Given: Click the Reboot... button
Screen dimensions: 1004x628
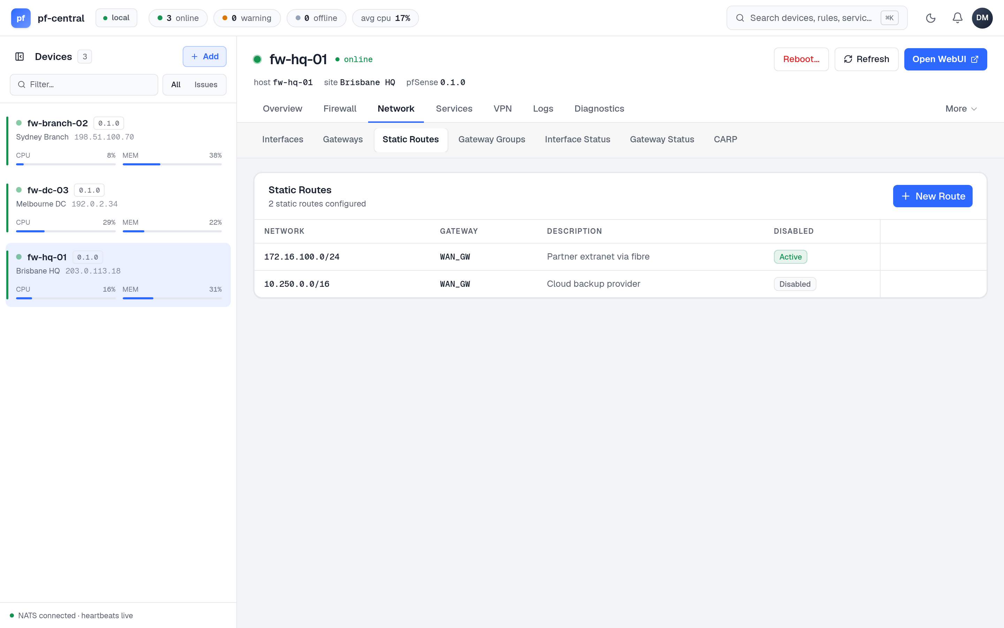Looking at the screenshot, I should coord(801,59).
